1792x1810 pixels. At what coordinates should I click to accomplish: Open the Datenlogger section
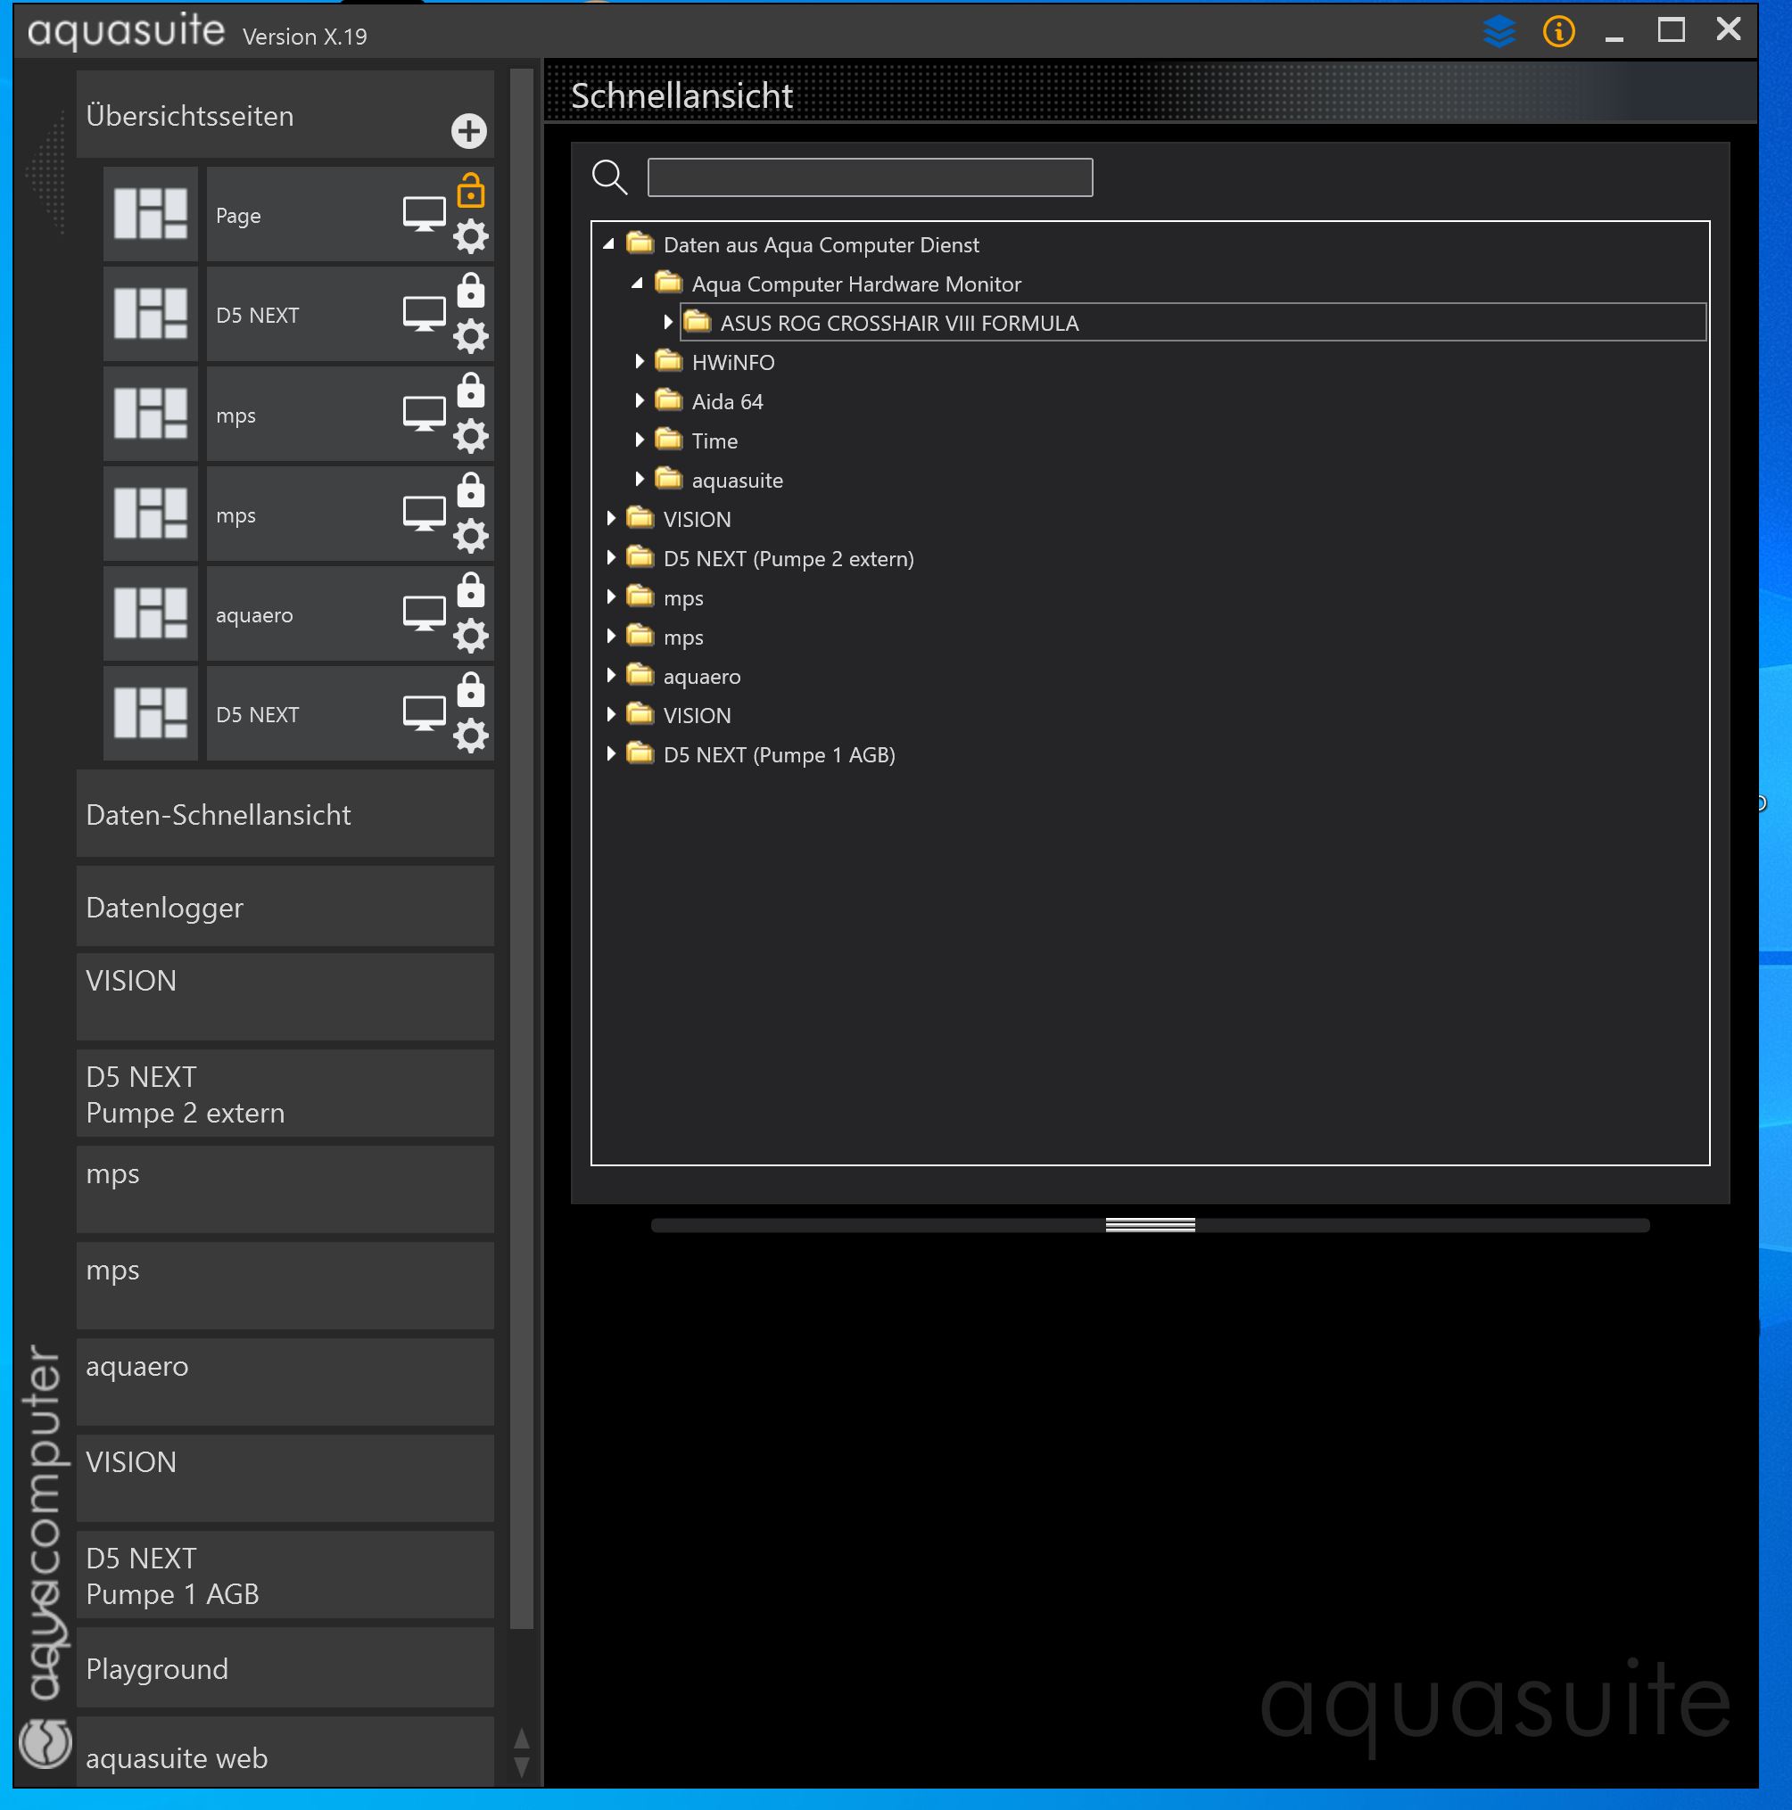(285, 907)
